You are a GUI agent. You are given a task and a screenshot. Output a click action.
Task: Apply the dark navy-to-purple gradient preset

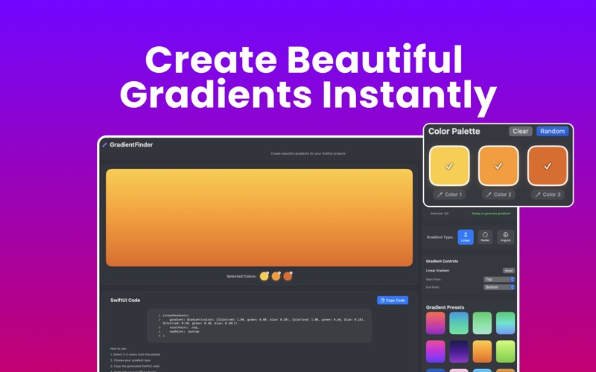(459, 351)
